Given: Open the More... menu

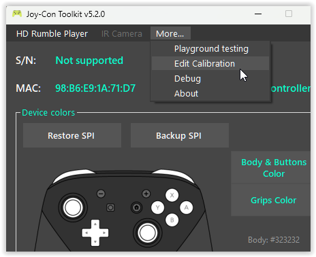Looking at the screenshot, I should 170,34.
